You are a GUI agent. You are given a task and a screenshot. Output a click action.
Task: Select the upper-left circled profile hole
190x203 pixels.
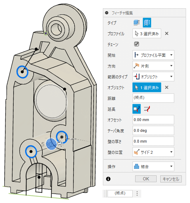pos(22,72)
